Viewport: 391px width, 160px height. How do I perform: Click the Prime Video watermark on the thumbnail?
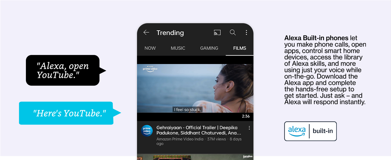click(150, 68)
